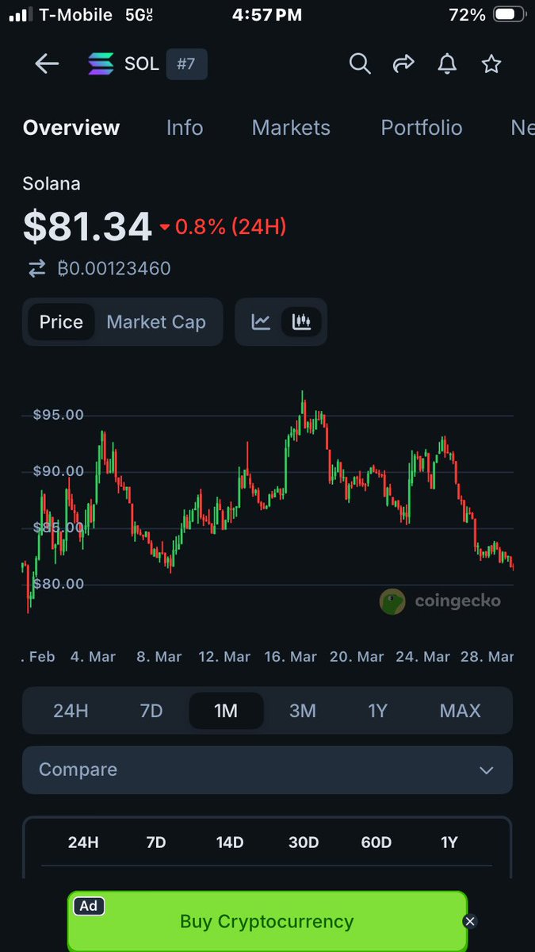This screenshot has height=952, width=535.
Task: Tap the back arrow icon
Action: 47,64
